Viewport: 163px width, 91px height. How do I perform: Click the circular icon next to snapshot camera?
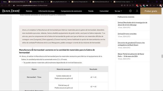127,5
